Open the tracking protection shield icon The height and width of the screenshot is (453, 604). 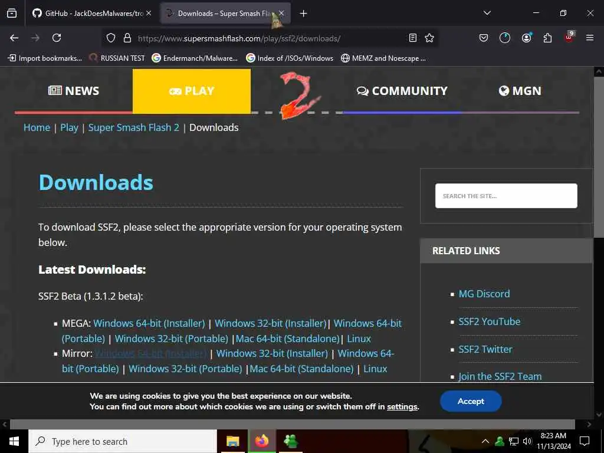coord(111,38)
